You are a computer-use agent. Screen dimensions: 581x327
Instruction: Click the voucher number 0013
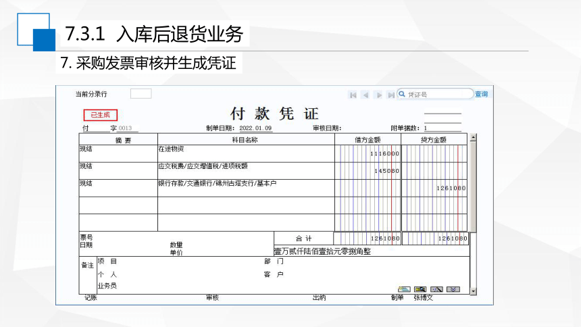coord(125,128)
